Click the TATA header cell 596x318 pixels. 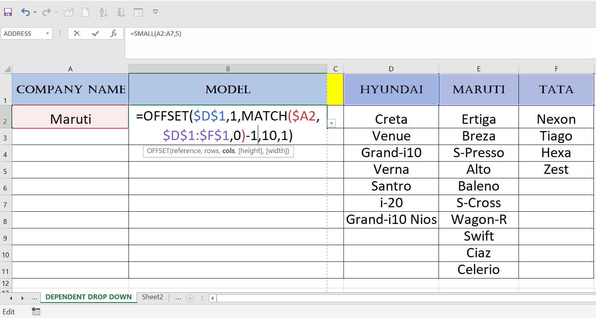pyautogui.click(x=556, y=90)
